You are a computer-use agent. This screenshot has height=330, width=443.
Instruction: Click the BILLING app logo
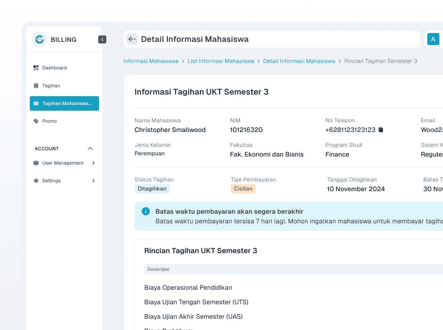pyautogui.click(x=39, y=39)
